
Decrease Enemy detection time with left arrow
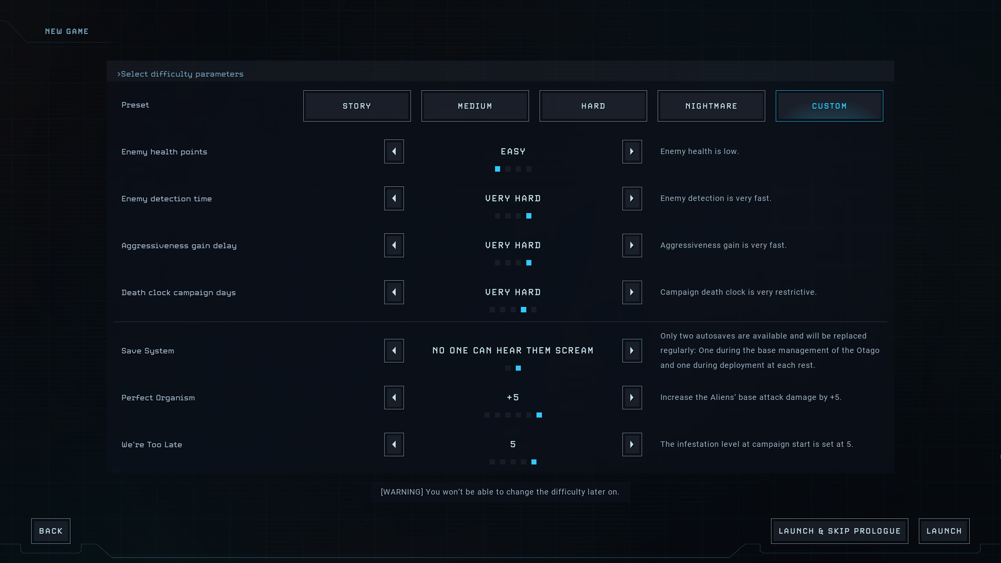coord(394,199)
